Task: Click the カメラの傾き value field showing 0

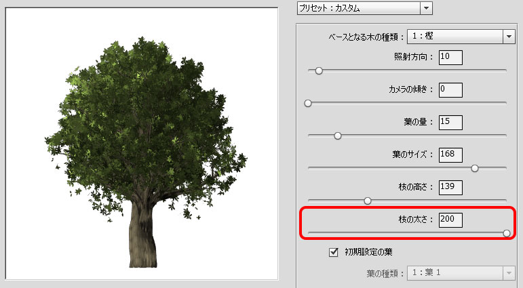Action: (x=450, y=90)
